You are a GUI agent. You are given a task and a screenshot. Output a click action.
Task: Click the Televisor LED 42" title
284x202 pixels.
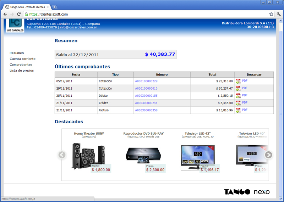pyautogui.click(x=198, y=134)
